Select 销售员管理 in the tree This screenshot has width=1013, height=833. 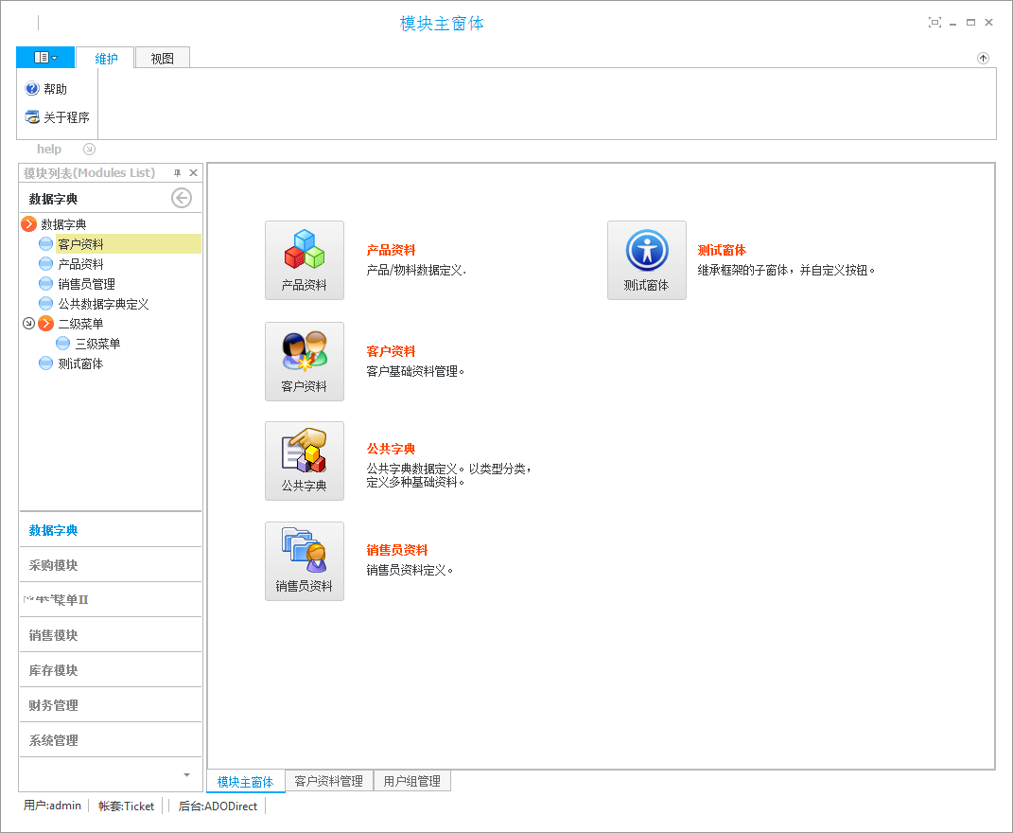[87, 284]
